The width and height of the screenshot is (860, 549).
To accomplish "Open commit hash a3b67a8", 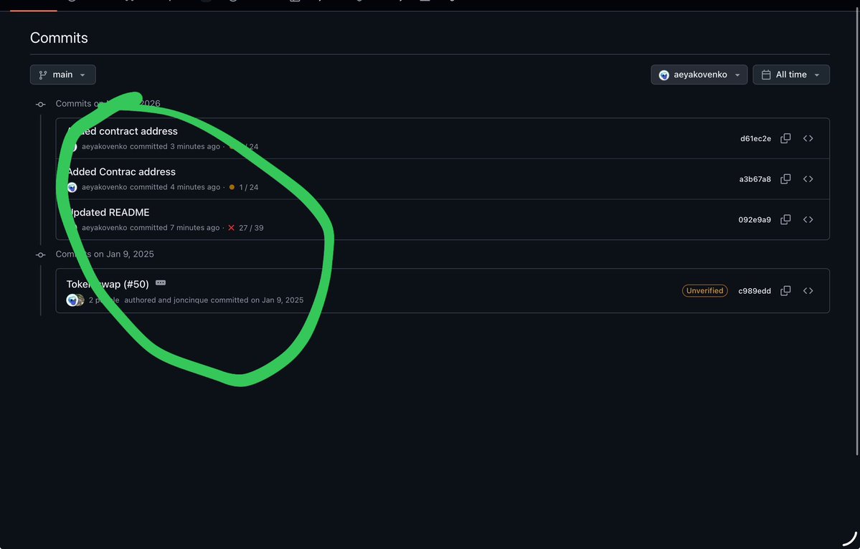I will pyautogui.click(x=755, y=179).
